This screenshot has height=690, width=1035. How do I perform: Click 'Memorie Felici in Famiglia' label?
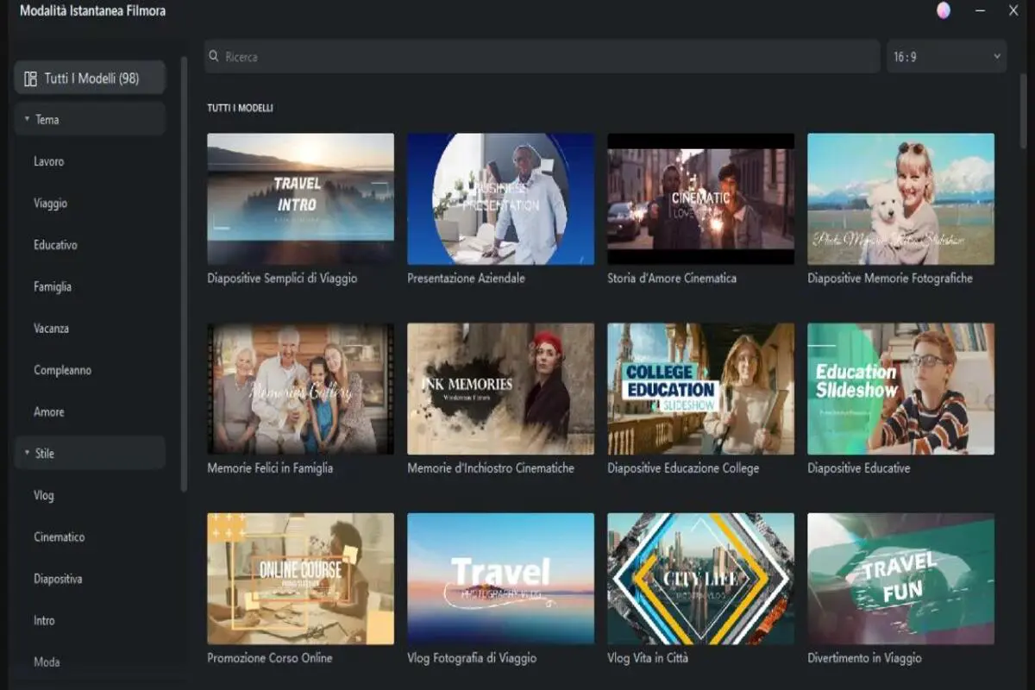[x=270, y=468]
